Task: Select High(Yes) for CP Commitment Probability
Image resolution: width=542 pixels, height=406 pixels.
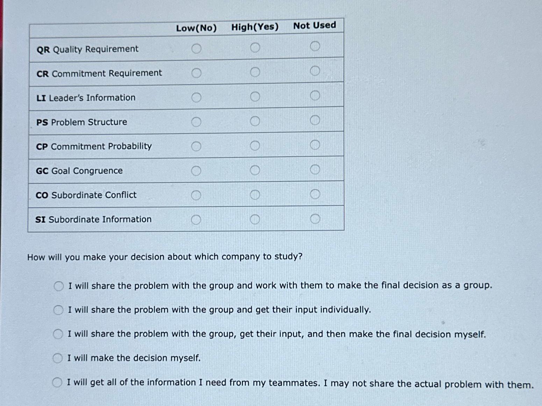Action: coord(256,144)
